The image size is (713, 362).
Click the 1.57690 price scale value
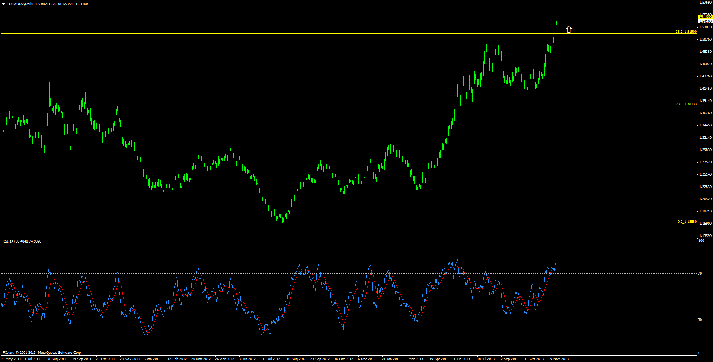coord(706,2)
